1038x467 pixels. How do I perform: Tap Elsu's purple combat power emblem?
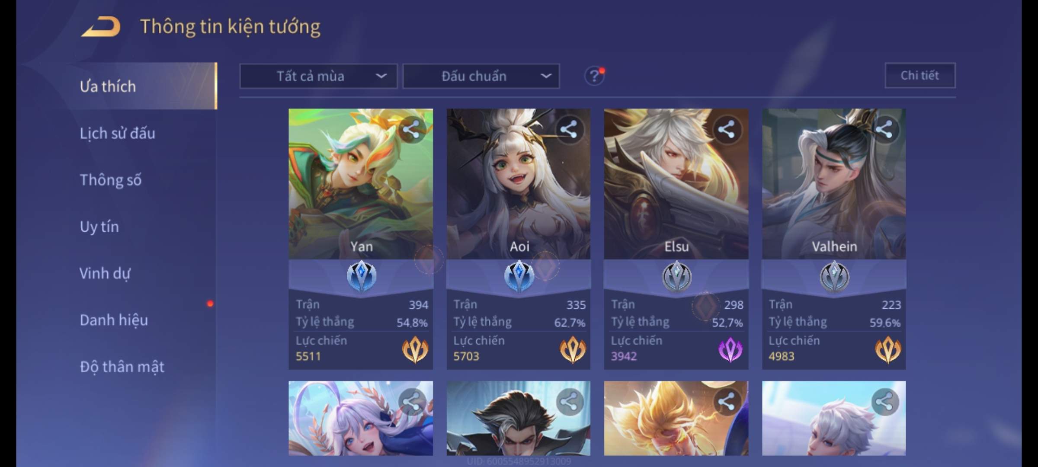[730, 349]
